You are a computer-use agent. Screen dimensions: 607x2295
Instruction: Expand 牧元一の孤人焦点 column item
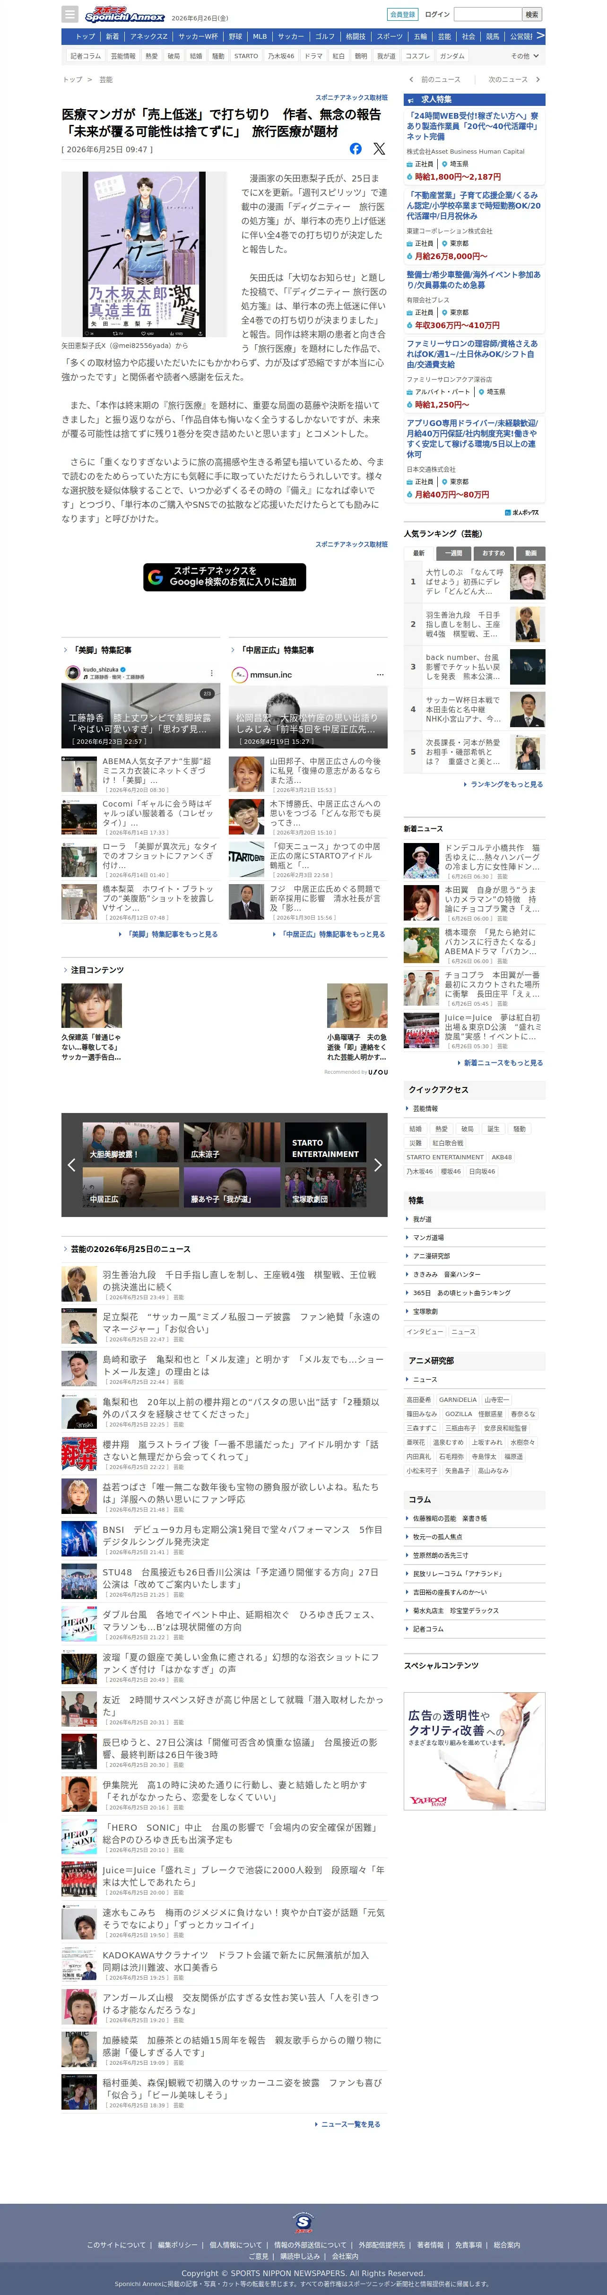pos(474,1537)
